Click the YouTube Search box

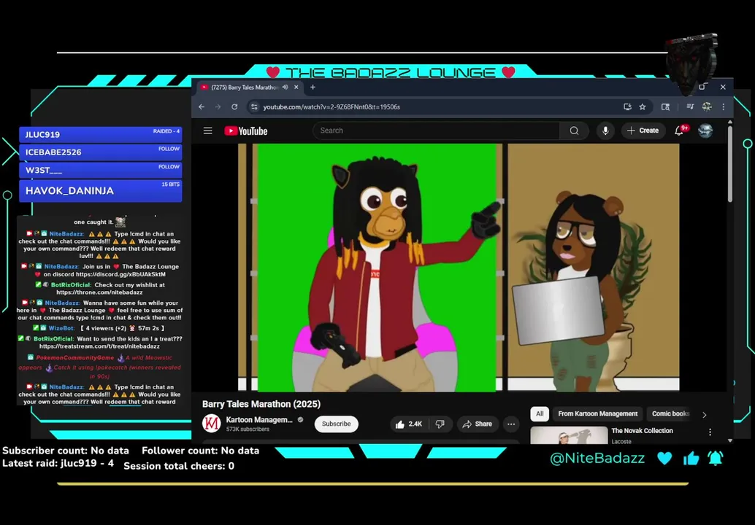click(436, 131)
